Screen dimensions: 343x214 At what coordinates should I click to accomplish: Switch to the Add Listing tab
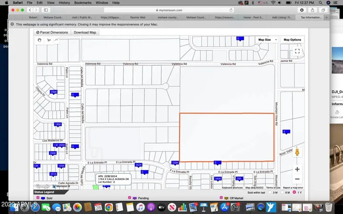point(282,17)
